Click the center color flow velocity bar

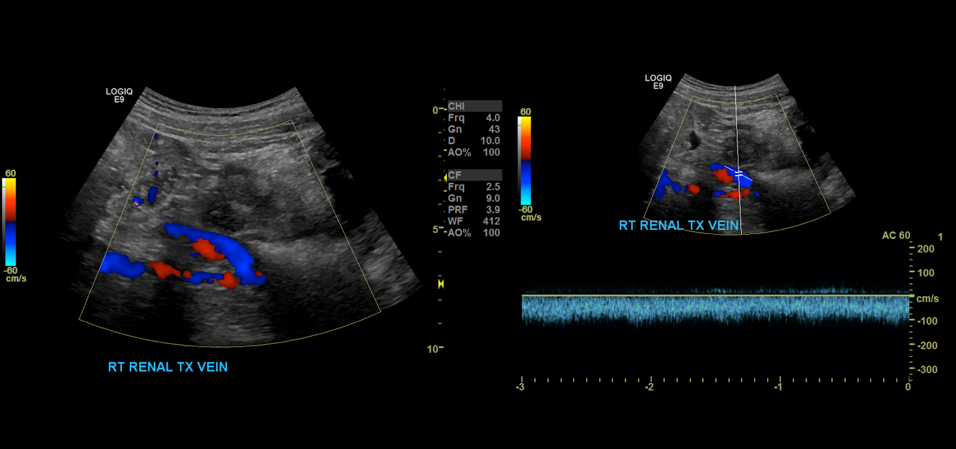tap(525, 161)
